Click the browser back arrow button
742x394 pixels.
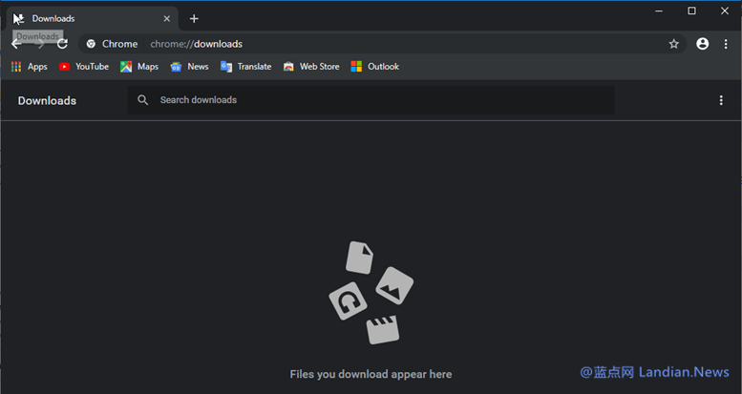(x=16, y=44)
